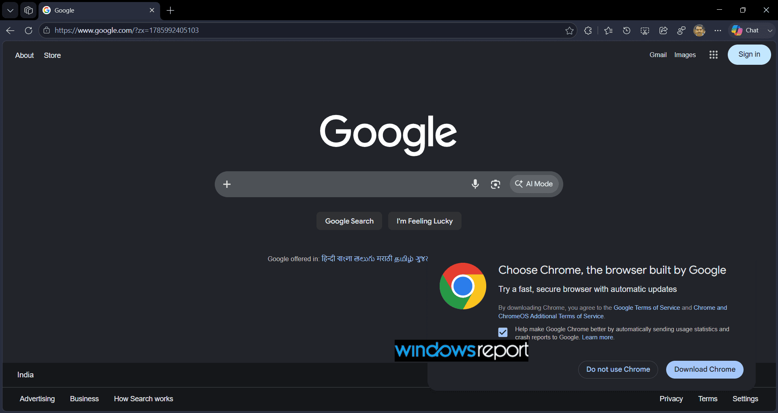Click the Sign in button
Screen dimensions: 778x413
coord(749,55)
